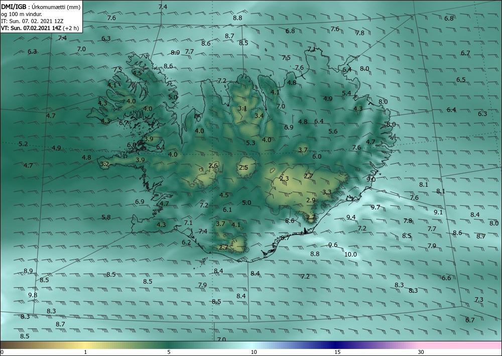Screen dimensions: 502x356
Task: Click the 2.6 map value
Action: (x=213, y=166)
